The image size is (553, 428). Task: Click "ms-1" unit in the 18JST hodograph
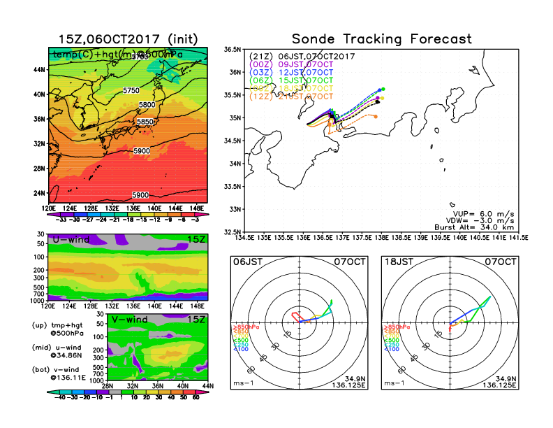(395, 383)
